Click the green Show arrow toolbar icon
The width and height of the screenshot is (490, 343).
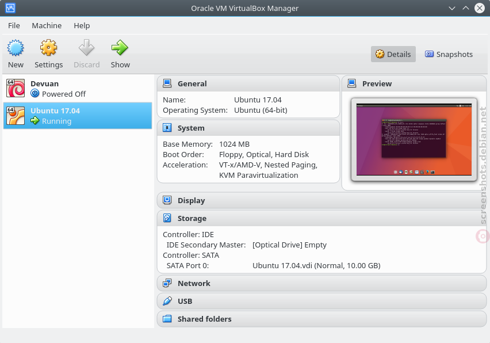click(x=120, y=48)
